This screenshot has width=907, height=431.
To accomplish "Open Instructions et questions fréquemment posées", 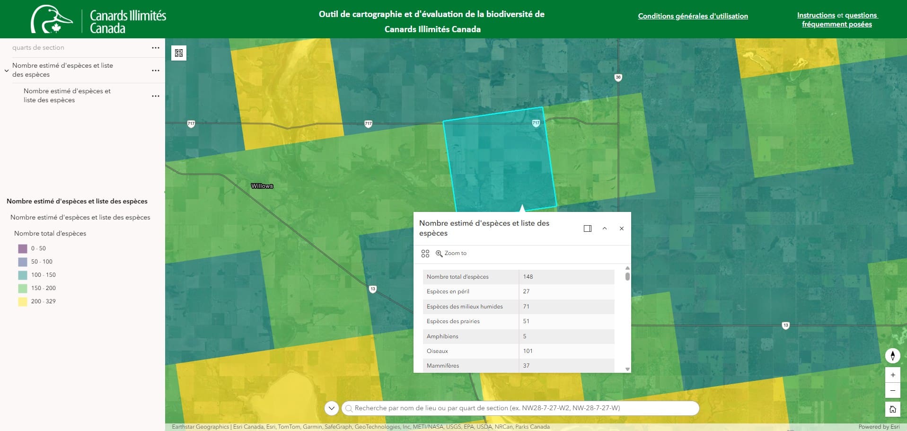I will click(837, 20).
